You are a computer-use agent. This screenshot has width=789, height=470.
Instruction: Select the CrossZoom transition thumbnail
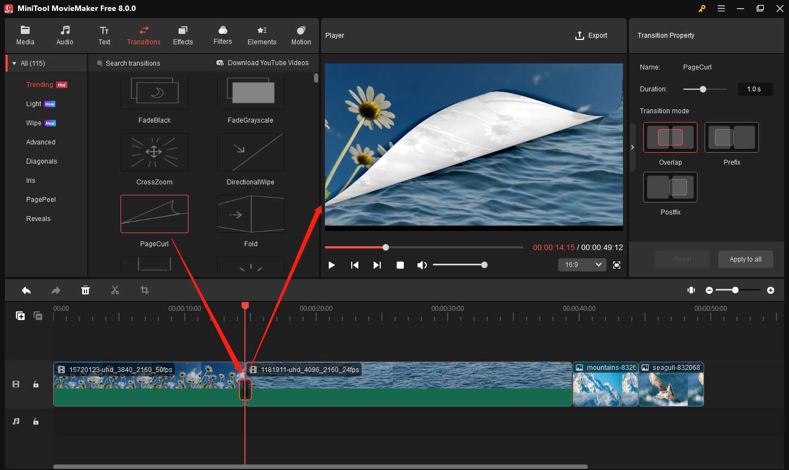[x=155, y=152]
